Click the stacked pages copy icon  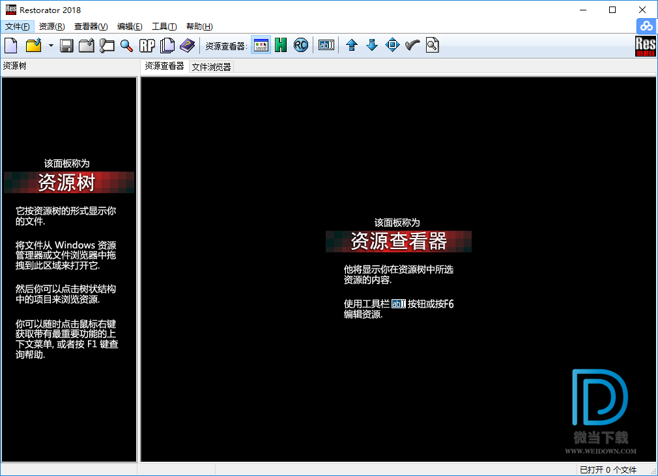(167, 46)
